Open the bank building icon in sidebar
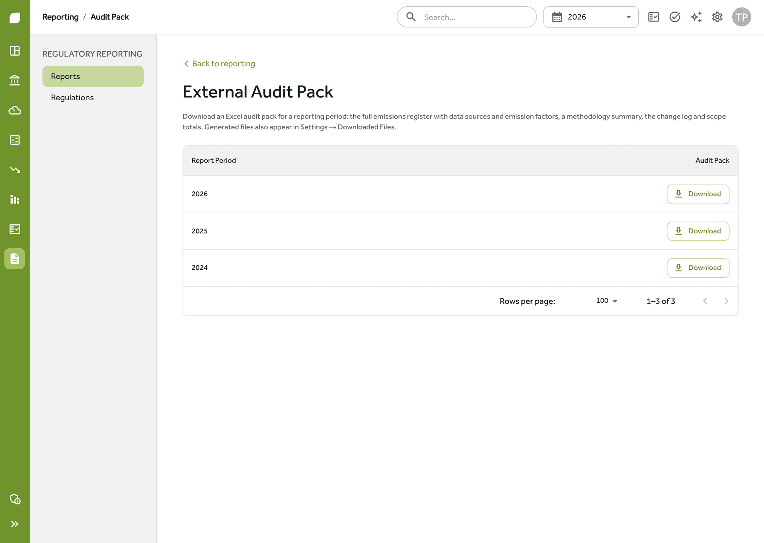 (15, 80)
